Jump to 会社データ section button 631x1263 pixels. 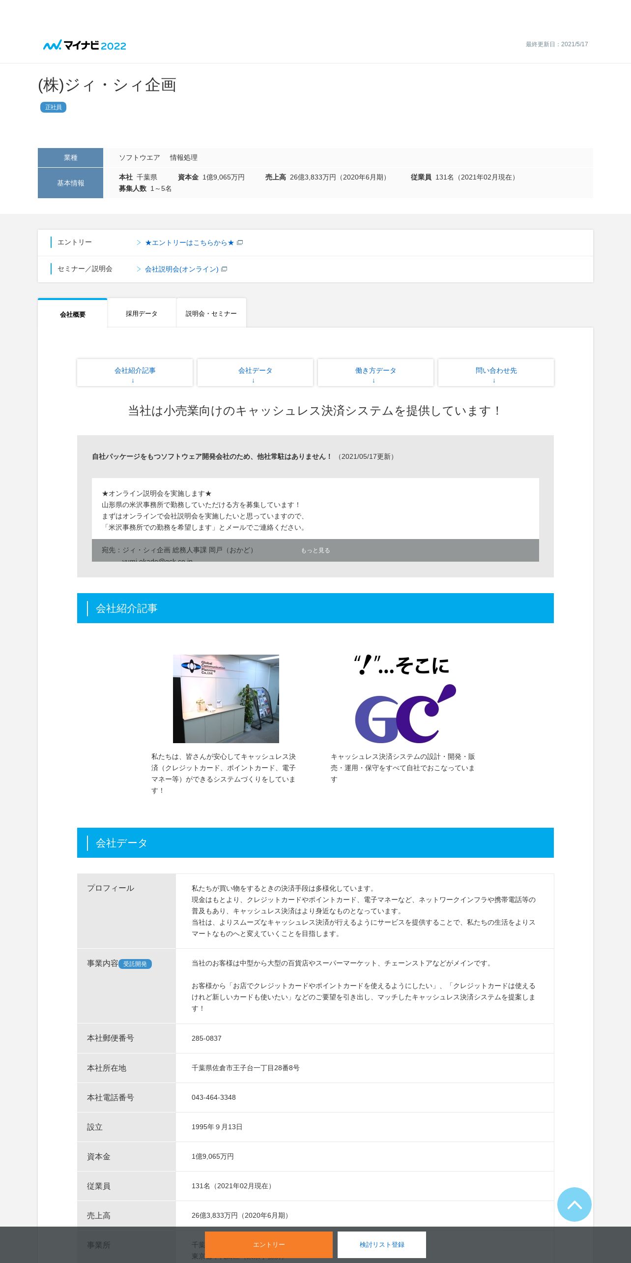click(255, 372)
